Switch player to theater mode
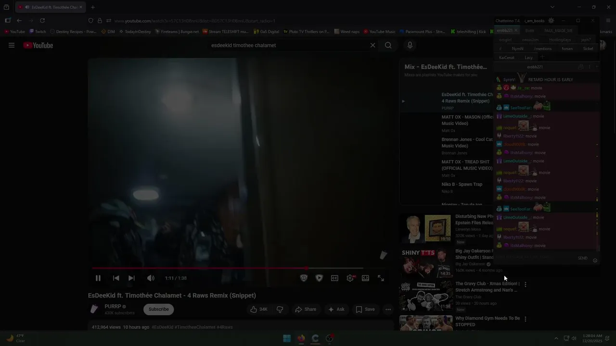616x346 pixels. (x=365, y=278)
